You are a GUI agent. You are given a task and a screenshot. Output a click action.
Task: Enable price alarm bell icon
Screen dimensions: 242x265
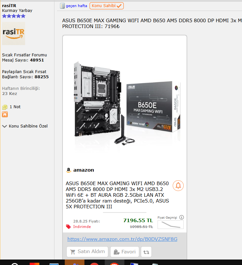[x=178, y=185]
